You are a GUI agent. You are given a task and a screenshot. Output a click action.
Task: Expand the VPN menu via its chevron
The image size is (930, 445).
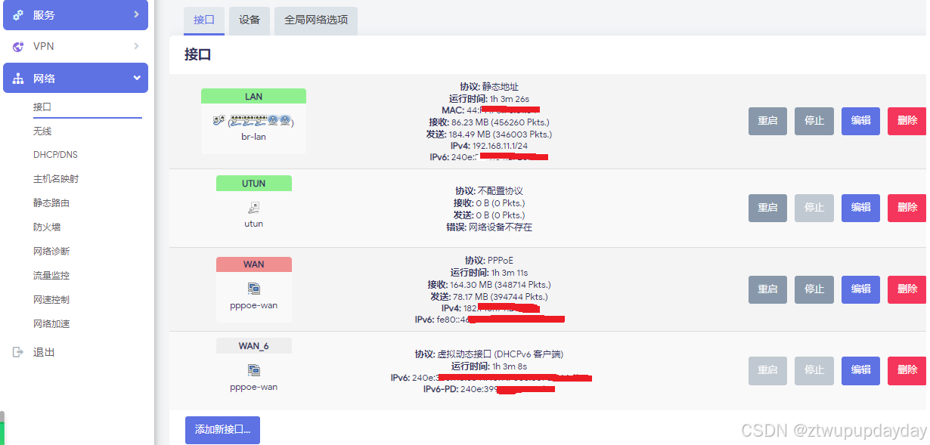pos(137,46)
